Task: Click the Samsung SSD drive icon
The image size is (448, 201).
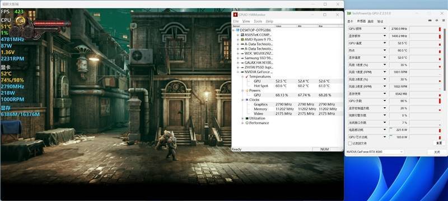Action: (242, 58)
